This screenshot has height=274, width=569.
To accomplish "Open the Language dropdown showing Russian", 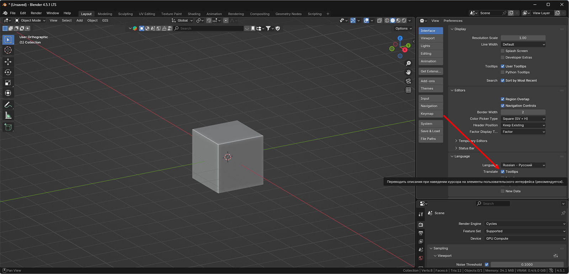I will (523, 165).
